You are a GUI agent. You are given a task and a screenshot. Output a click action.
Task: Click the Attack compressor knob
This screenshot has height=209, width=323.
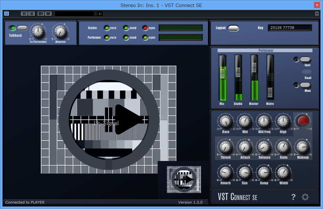point(245,147)
